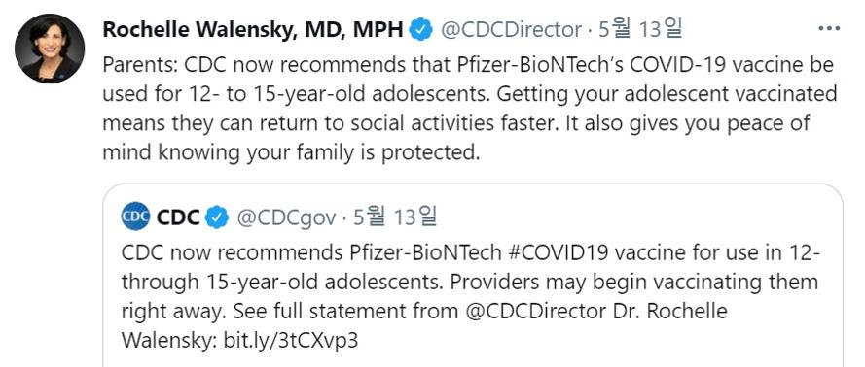Click the CDC logo avatar

pyautogui.click(x=135, y=217)
